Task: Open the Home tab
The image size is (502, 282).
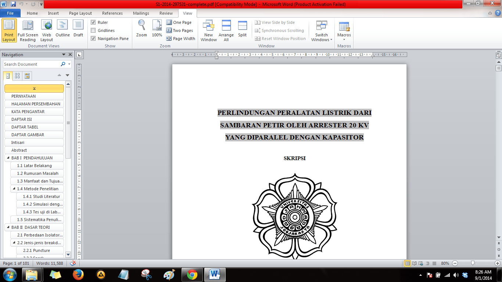Action: coord(32,13)
